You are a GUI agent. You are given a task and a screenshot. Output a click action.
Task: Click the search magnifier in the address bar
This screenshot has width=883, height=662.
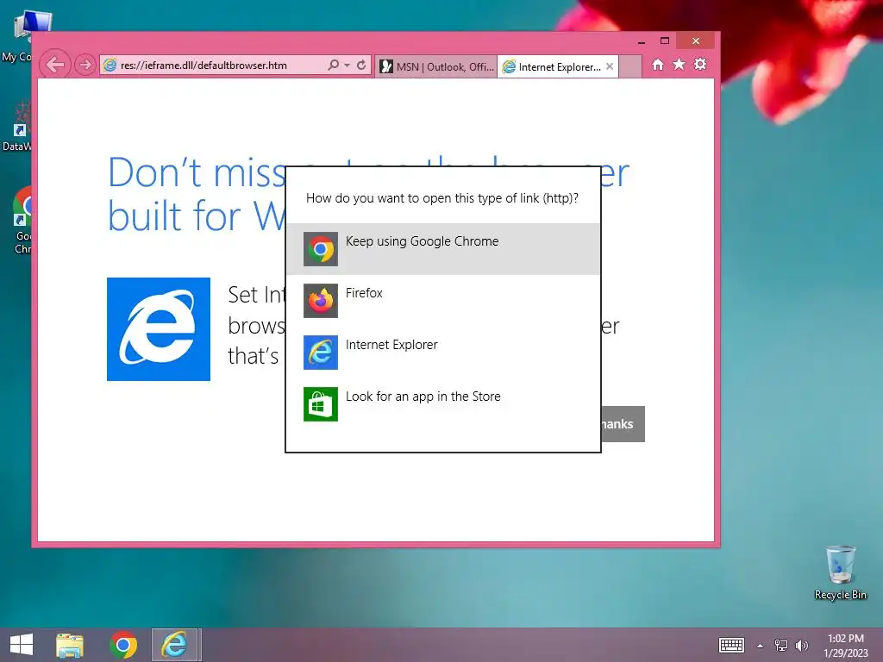334,66
